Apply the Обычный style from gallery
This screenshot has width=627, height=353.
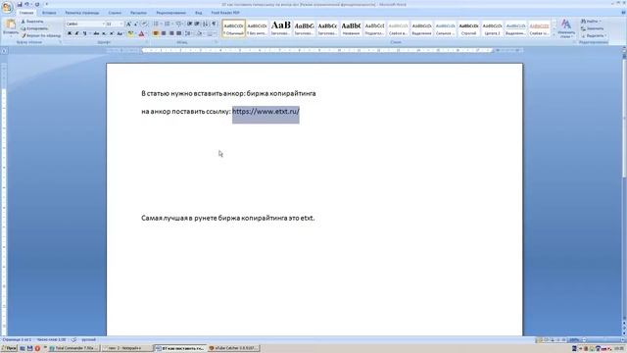233,28
